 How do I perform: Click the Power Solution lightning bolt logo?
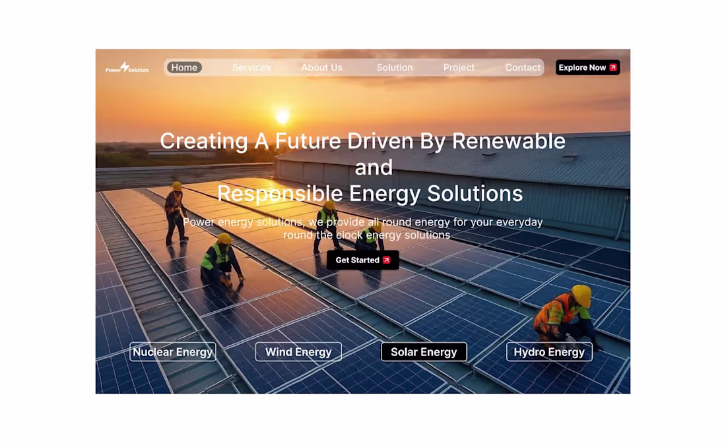click(x=125, y=67)
